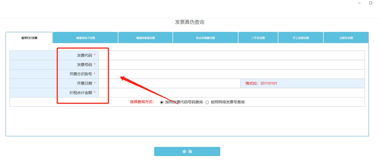Click the maximize window button
This screenshot has width=379, height=160.
click(x=371, y=3)
